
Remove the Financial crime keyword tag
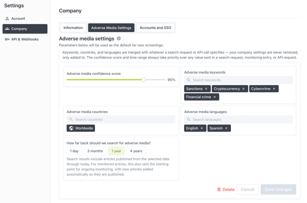click(x=214, y=97)
